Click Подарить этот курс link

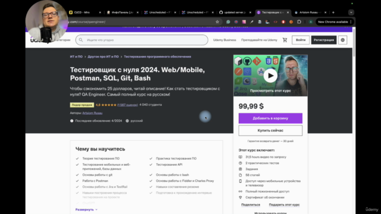pyautogui.click(x=284, y=204)
